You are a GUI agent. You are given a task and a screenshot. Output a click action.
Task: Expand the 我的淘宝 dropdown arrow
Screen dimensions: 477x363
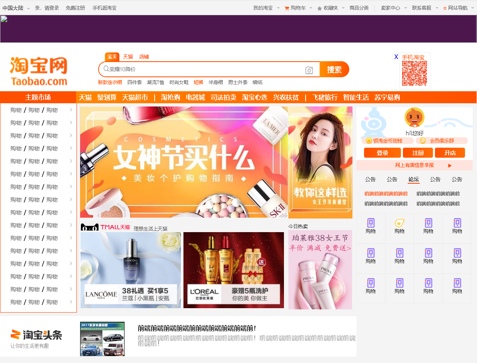pyautogui.click(x=278, y=8)
